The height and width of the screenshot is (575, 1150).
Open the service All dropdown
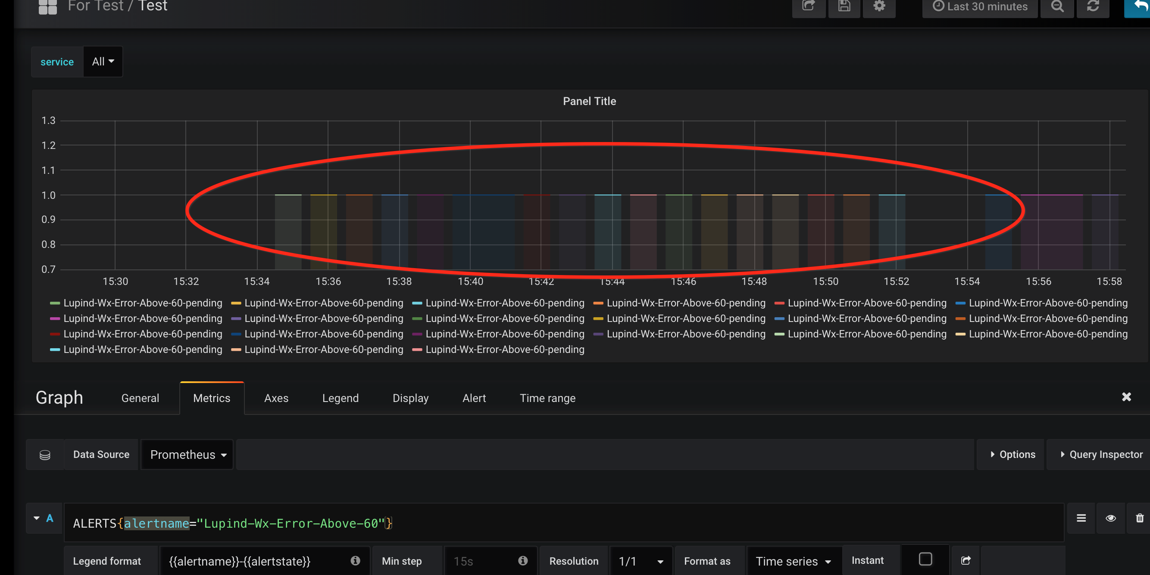coord(103,62)
